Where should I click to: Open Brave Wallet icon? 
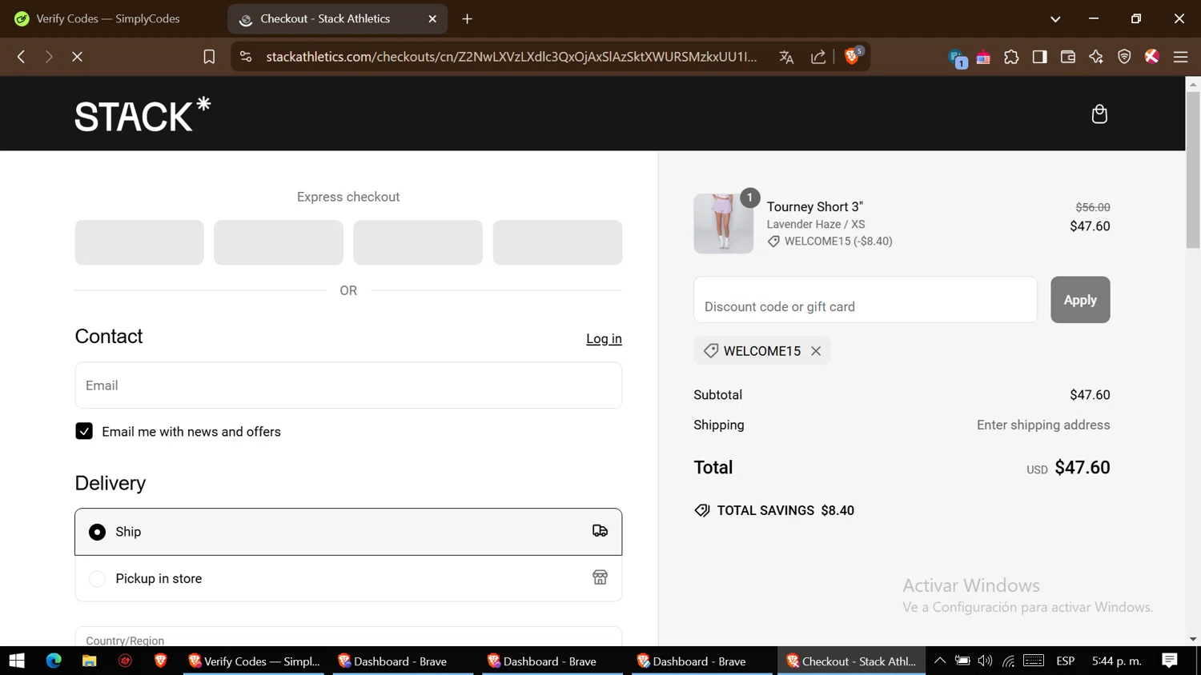(1067, 57)
